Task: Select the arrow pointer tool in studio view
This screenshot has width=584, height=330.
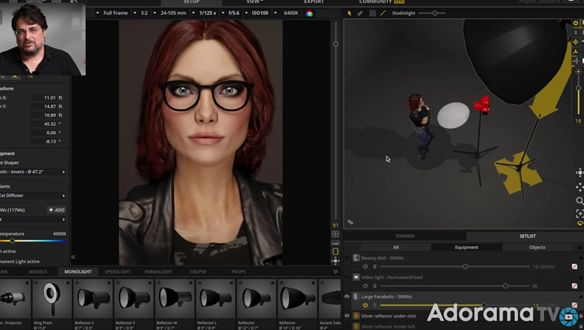Action: [349, 13]
